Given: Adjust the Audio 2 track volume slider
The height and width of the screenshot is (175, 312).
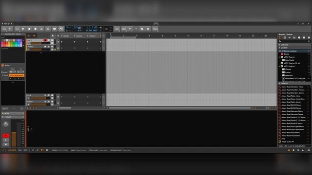Looking at the screenshot, I should tap(40, 50).
